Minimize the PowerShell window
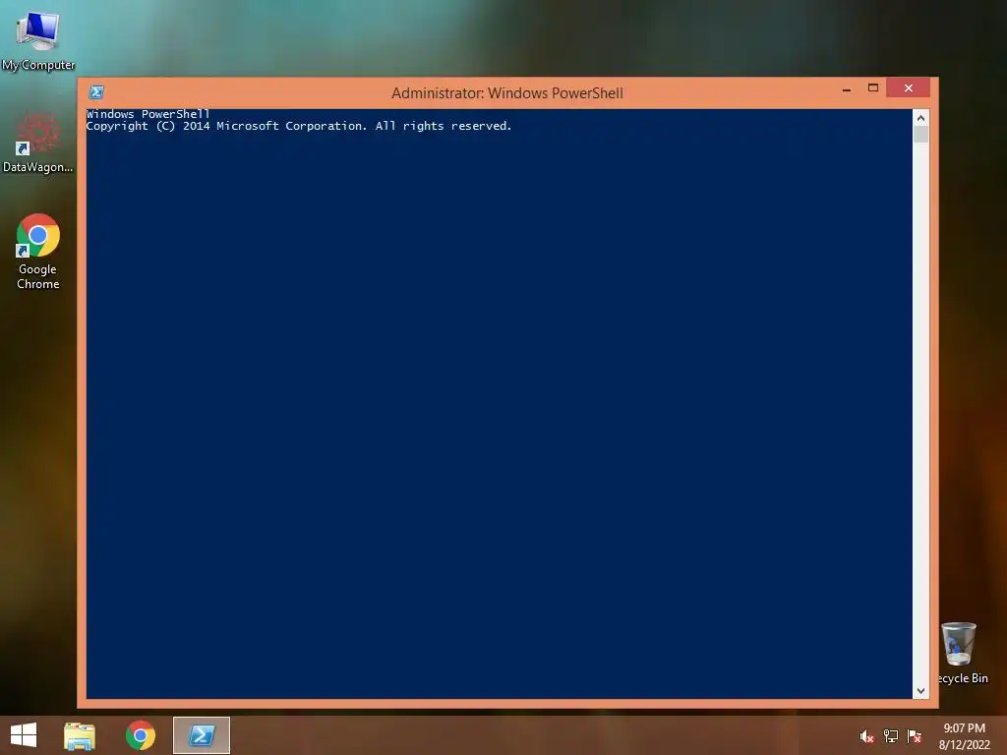The image size is (1007, 755). pyautogui.click(x=847, y=89)
